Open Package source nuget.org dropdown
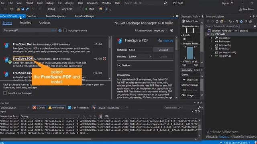 click(160, 30)
